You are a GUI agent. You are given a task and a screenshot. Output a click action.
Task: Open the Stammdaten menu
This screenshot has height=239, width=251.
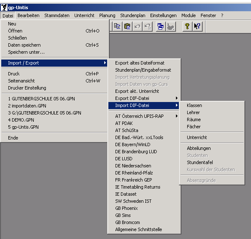click(x=57, y=15)
